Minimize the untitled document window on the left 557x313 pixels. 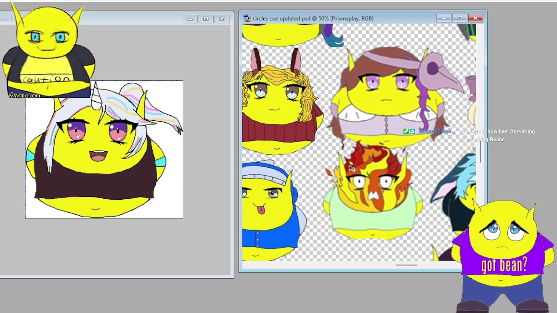tap(190, 19)
